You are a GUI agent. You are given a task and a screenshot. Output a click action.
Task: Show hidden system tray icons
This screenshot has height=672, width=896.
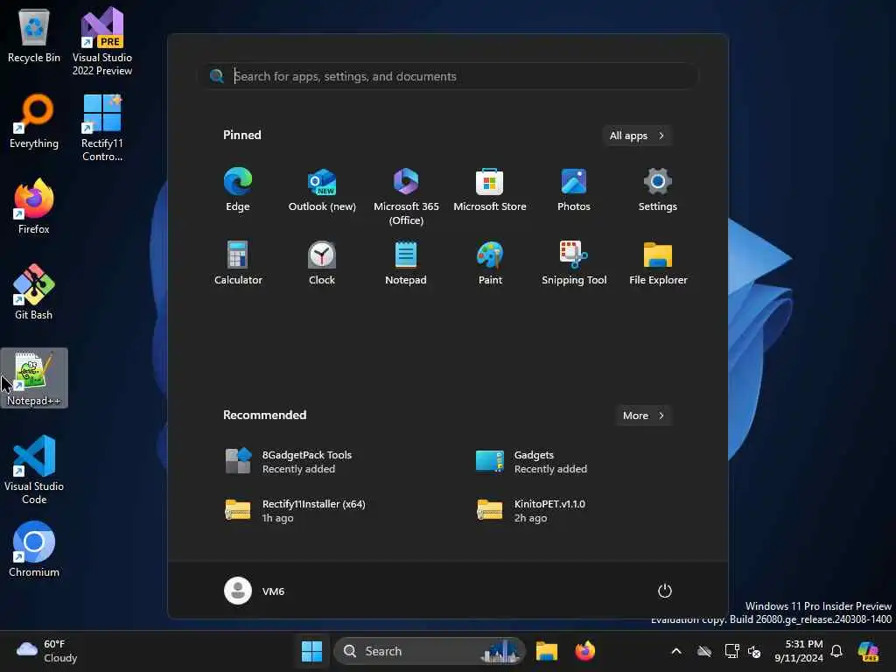coord(676,651)
